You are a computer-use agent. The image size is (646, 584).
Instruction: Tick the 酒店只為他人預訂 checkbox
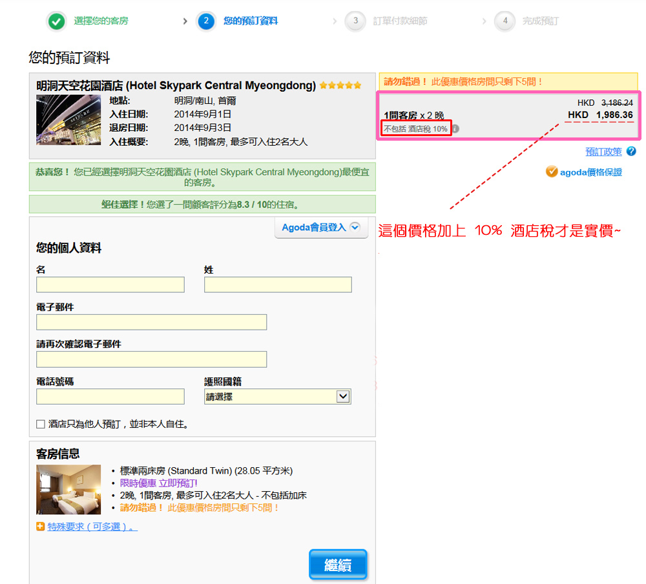[40, 424]
